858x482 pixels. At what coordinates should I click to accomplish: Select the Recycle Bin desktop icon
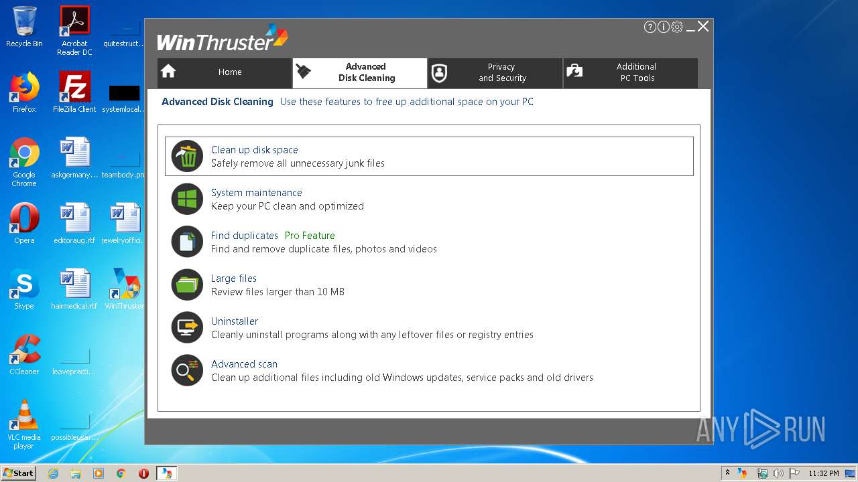pyautogui.click(x=24, y=27)
